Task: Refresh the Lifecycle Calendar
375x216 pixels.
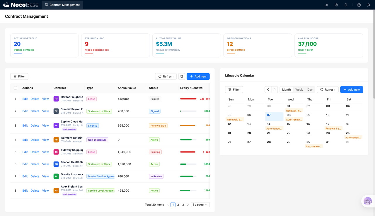Action: pyautogui.click(x=328, y=90)
